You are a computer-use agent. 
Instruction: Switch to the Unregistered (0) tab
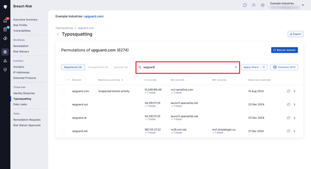(98, 67)
